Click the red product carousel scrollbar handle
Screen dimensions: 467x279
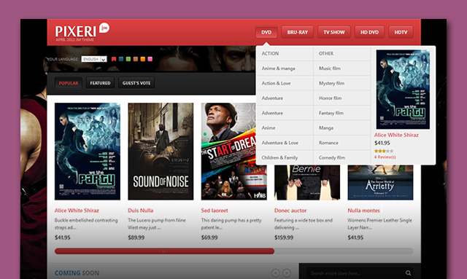pos(164,251)
